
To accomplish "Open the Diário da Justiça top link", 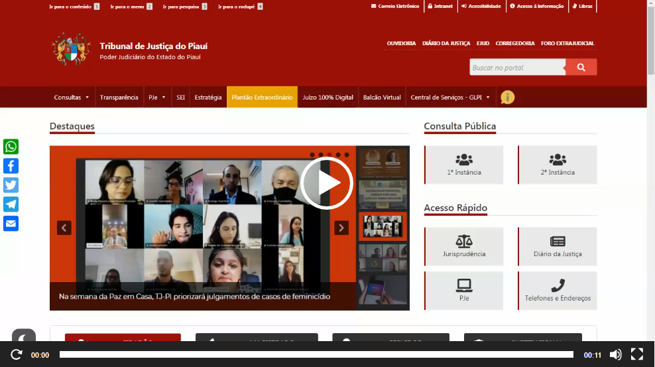I will tap(446, 44).
